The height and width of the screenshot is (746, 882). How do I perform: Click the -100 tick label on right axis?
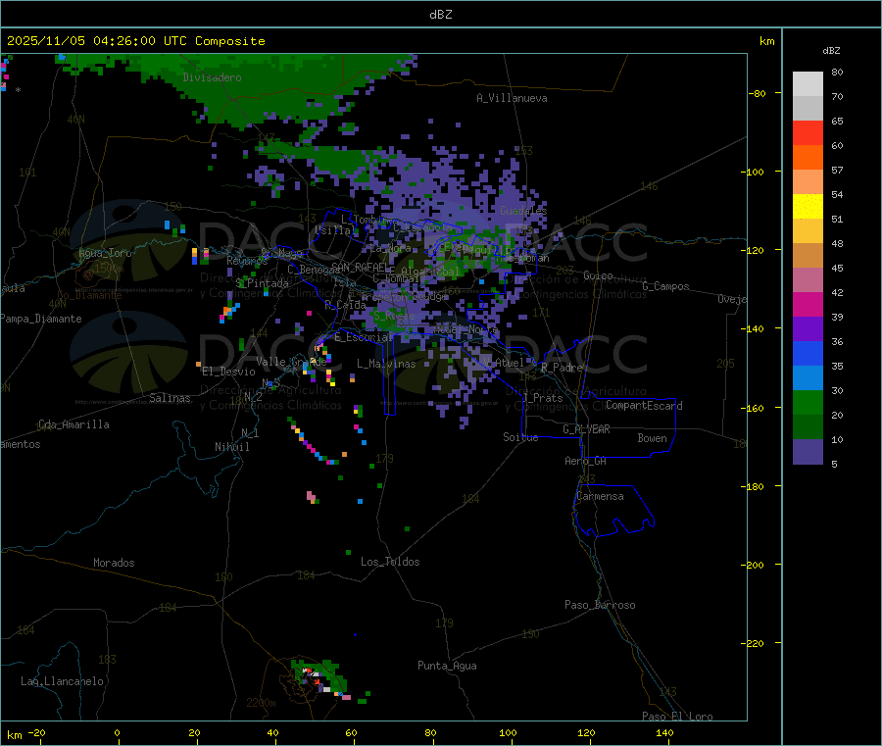coord(751,172)
